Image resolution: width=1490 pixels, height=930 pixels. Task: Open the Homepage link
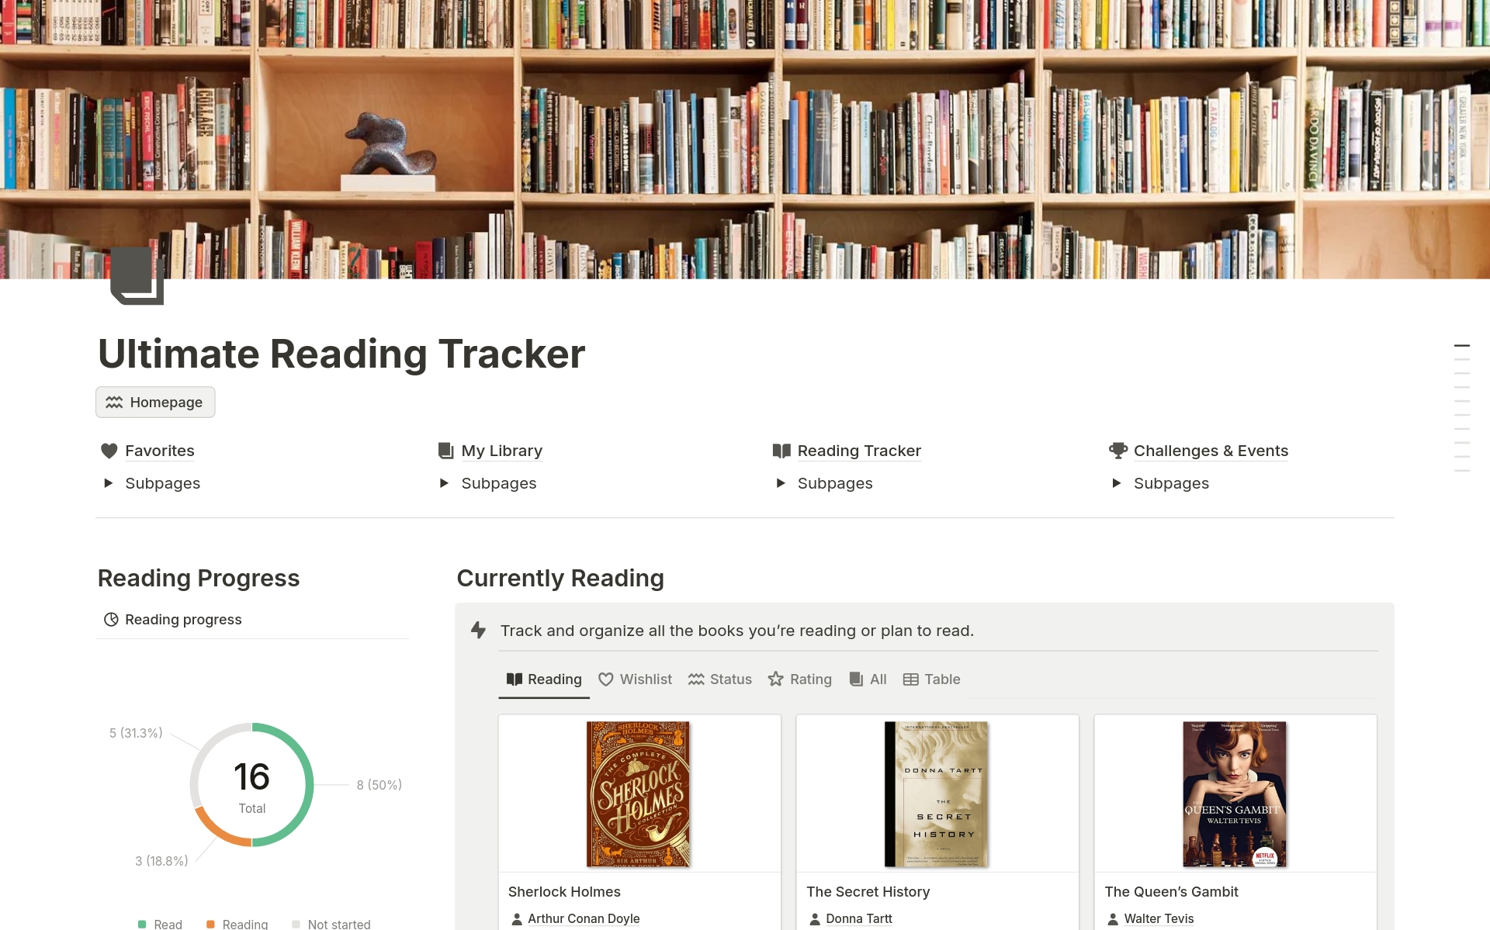point(154,402)
